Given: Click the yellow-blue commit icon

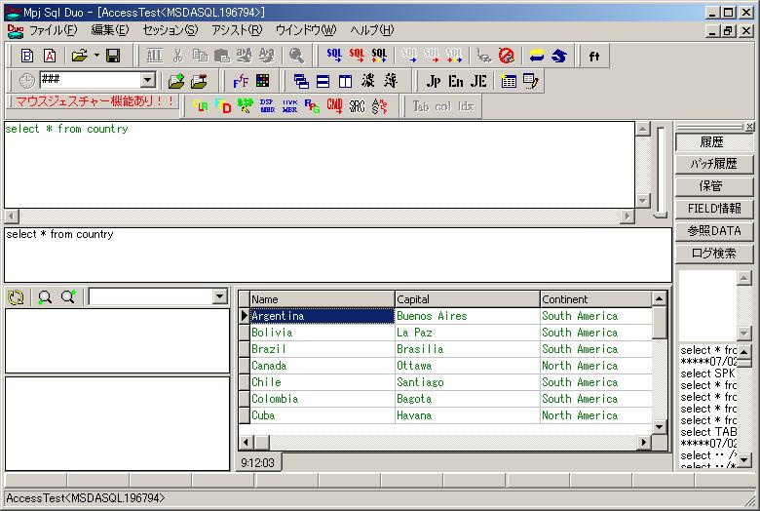Looking at the screenshot, I should point(537,56).
